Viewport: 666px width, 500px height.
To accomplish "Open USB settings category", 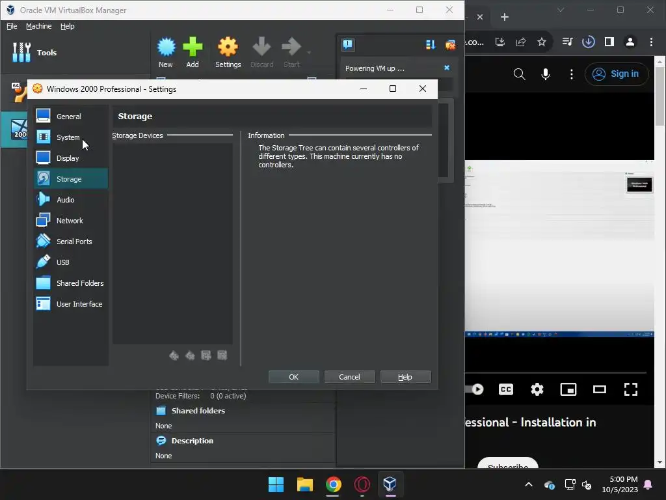I will click(70, 262).
